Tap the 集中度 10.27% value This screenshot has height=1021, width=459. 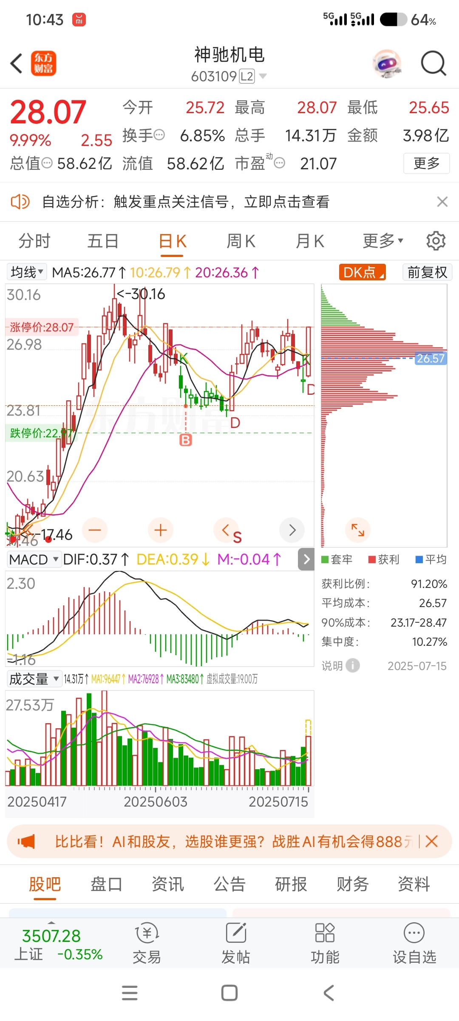tap(429, 642)
